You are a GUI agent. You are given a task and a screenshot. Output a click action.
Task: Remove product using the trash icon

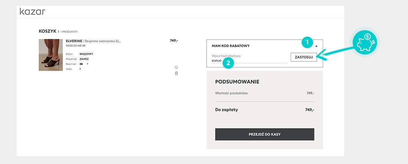point(176,73)
